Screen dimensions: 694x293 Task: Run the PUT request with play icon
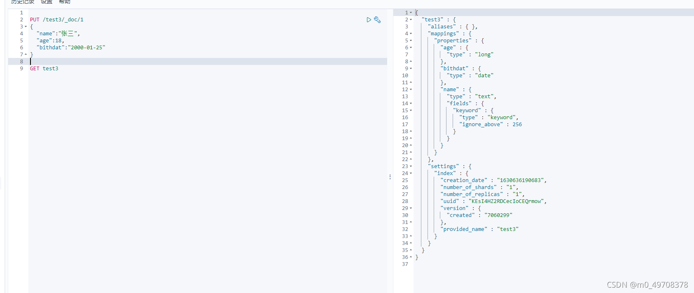tap(369, 20)
